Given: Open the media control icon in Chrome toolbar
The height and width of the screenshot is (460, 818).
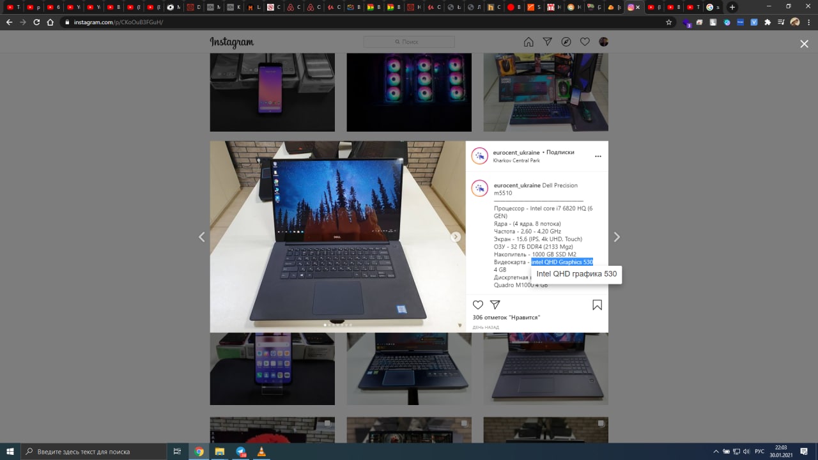Looking at the screenshot, I should tap(781, 22).
